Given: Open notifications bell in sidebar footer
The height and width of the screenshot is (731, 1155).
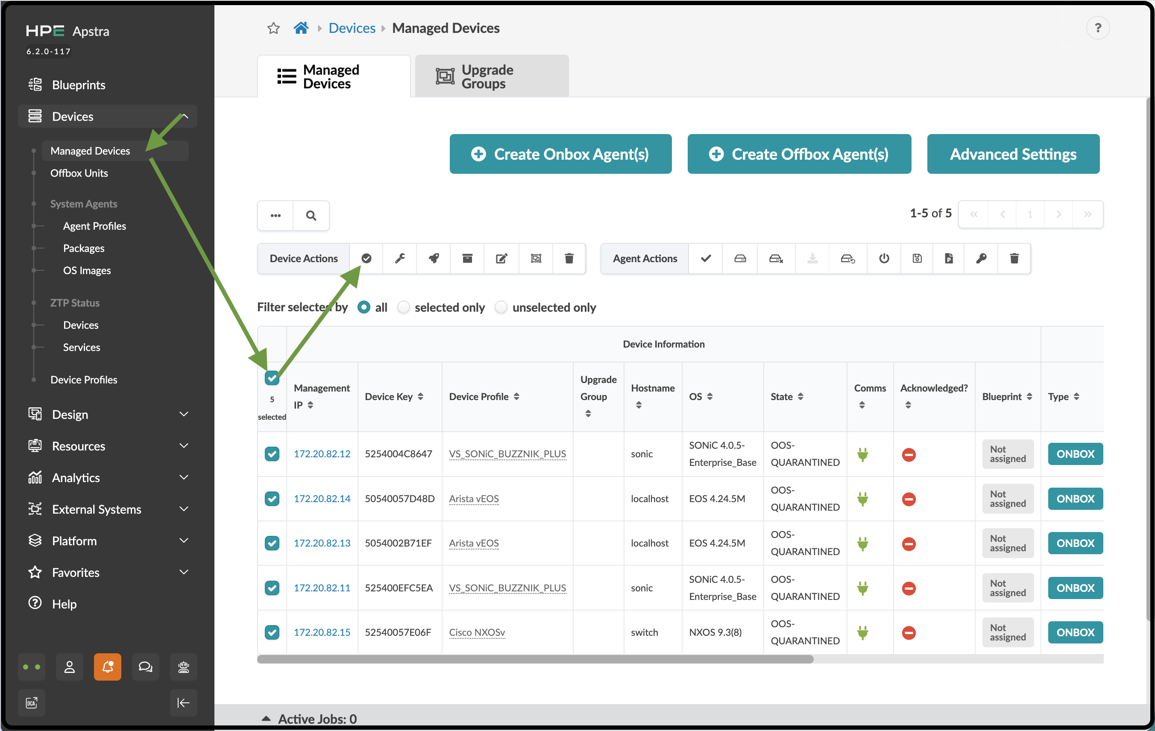Looking at the screenshot, I should click(108, 667).
